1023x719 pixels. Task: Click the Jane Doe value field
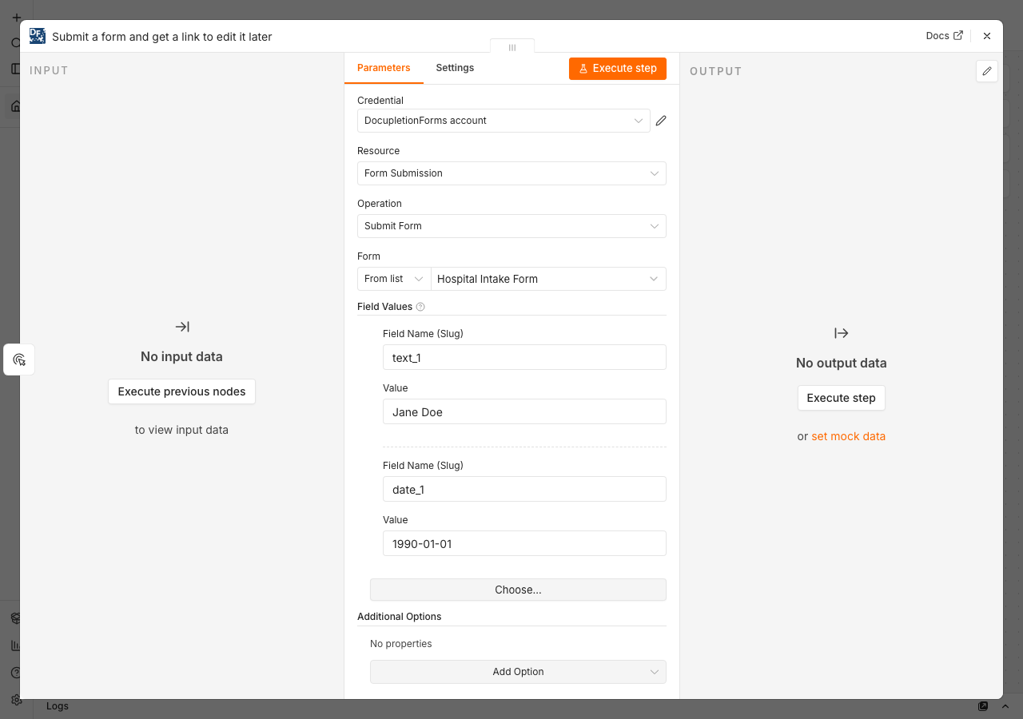pyautogui.click(x=524, y=411)
